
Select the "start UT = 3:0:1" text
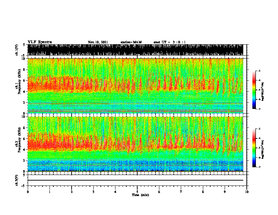click(170, 42)
